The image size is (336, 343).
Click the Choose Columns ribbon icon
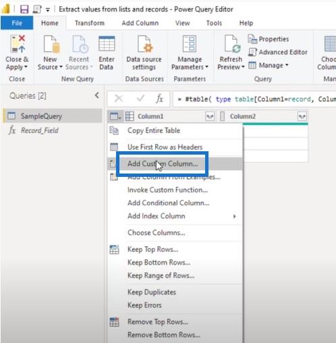click(x=329, y=44)
